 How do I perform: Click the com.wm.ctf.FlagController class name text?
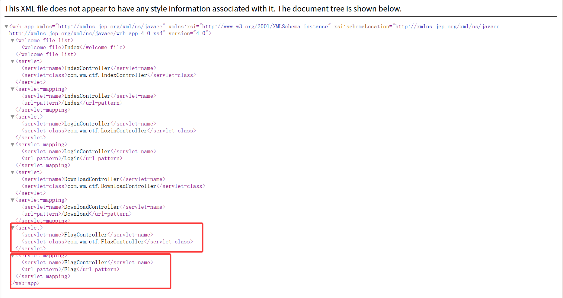tap(106, 242)
